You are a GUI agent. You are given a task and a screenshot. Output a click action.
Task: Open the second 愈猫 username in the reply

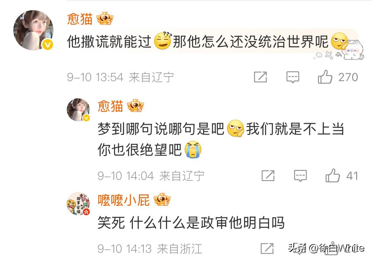click(x=110, y=106)
